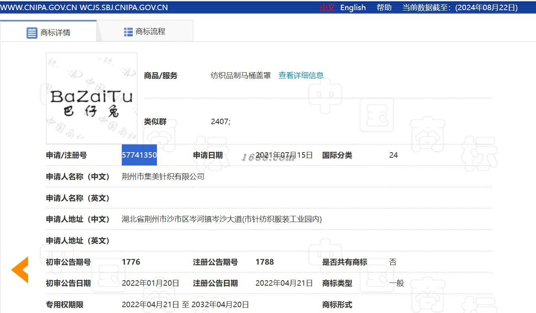
Task: Click preliminary announcement issue 1776
Action: pos(131,262)
